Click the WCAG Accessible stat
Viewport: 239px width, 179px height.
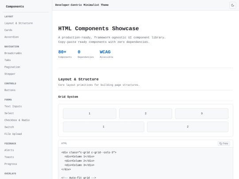tap(106, 54)
